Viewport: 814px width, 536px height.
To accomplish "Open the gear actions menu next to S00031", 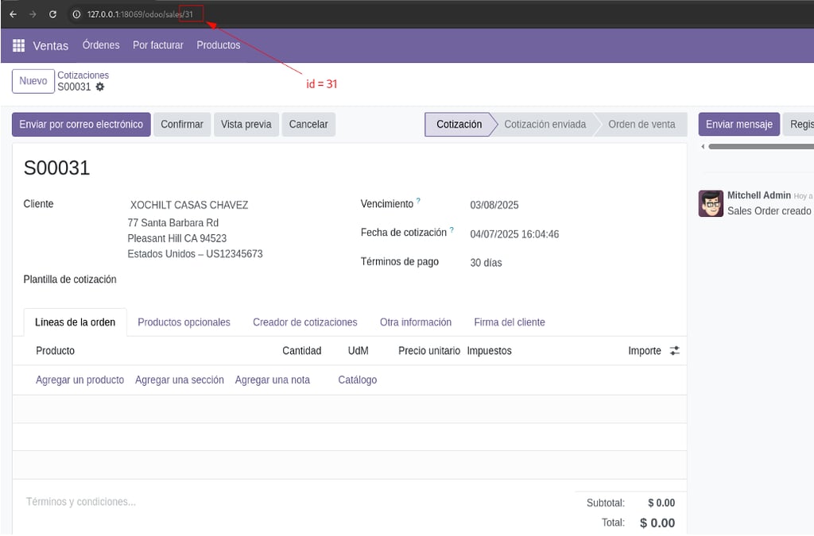I will [x=100, y=87].
